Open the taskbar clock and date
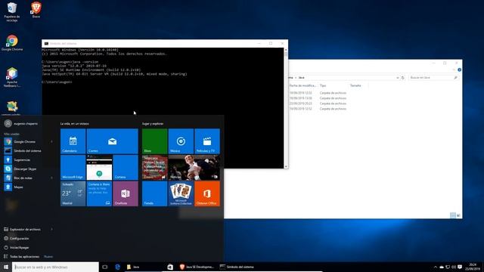The image size is (484, 272). (473, 267)
